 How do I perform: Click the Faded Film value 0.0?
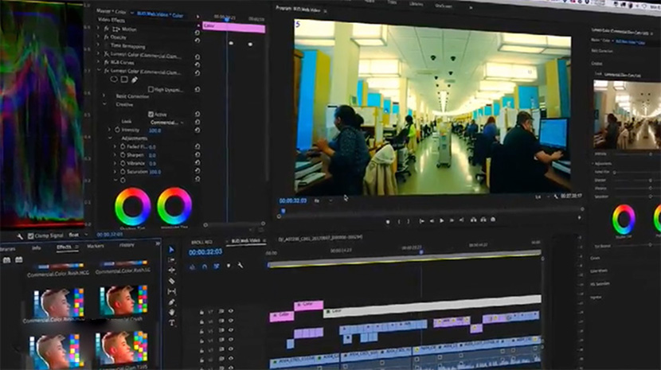coord(152,147)
